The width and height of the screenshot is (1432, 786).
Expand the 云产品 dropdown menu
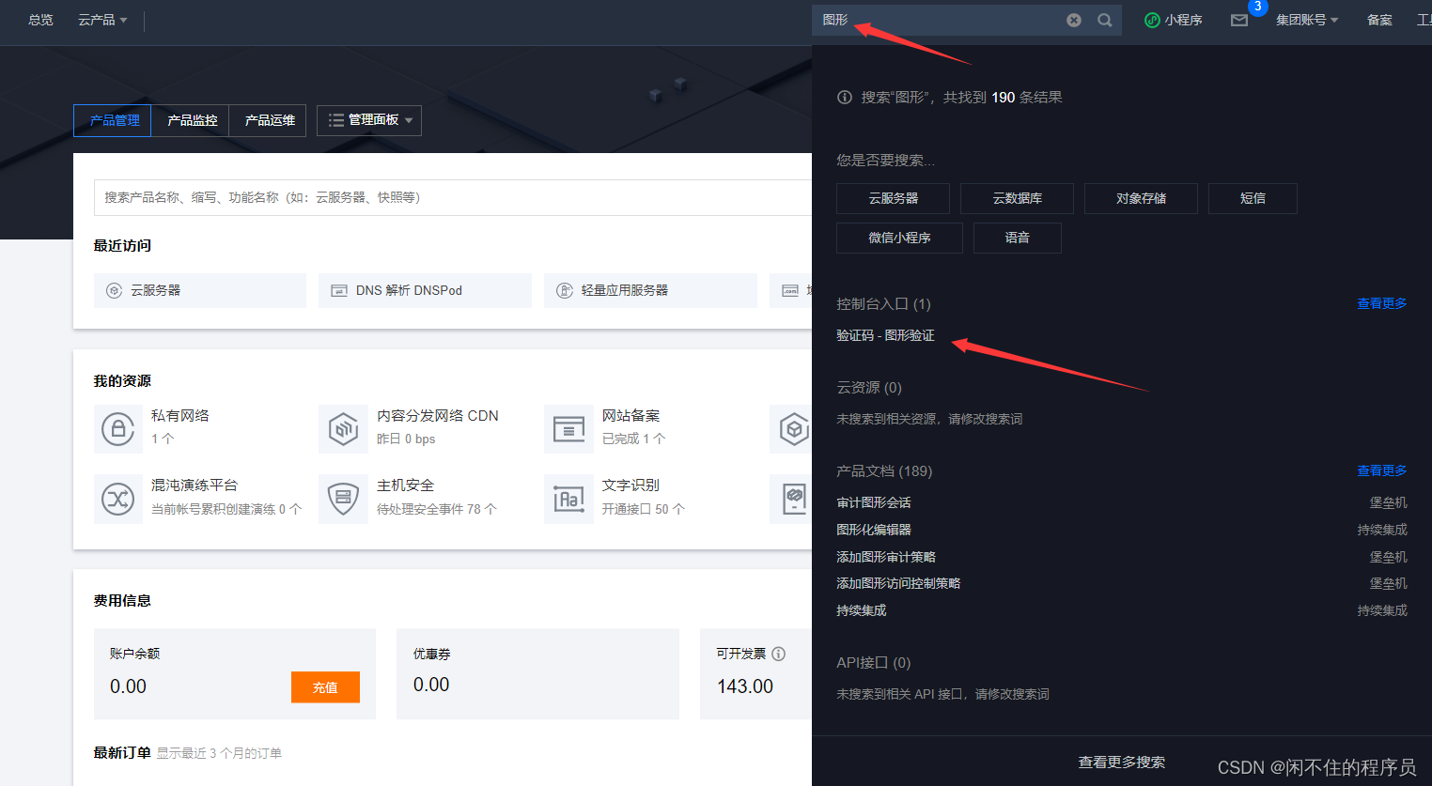click(x=102, y=20)
